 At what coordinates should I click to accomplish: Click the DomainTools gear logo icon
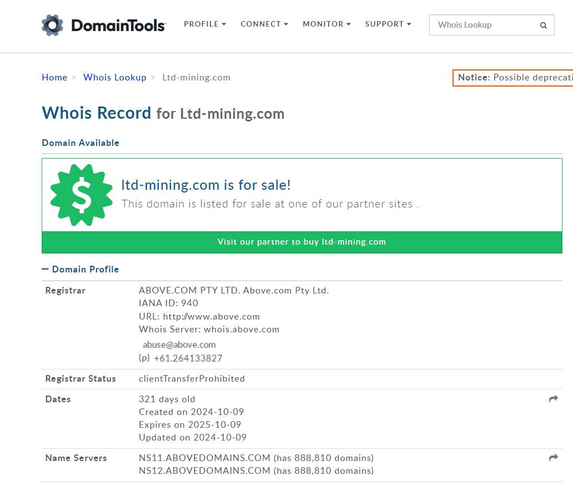coord(53,25)
